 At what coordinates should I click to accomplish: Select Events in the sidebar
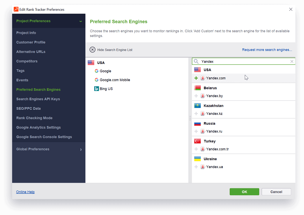click(x=22, y=80)
